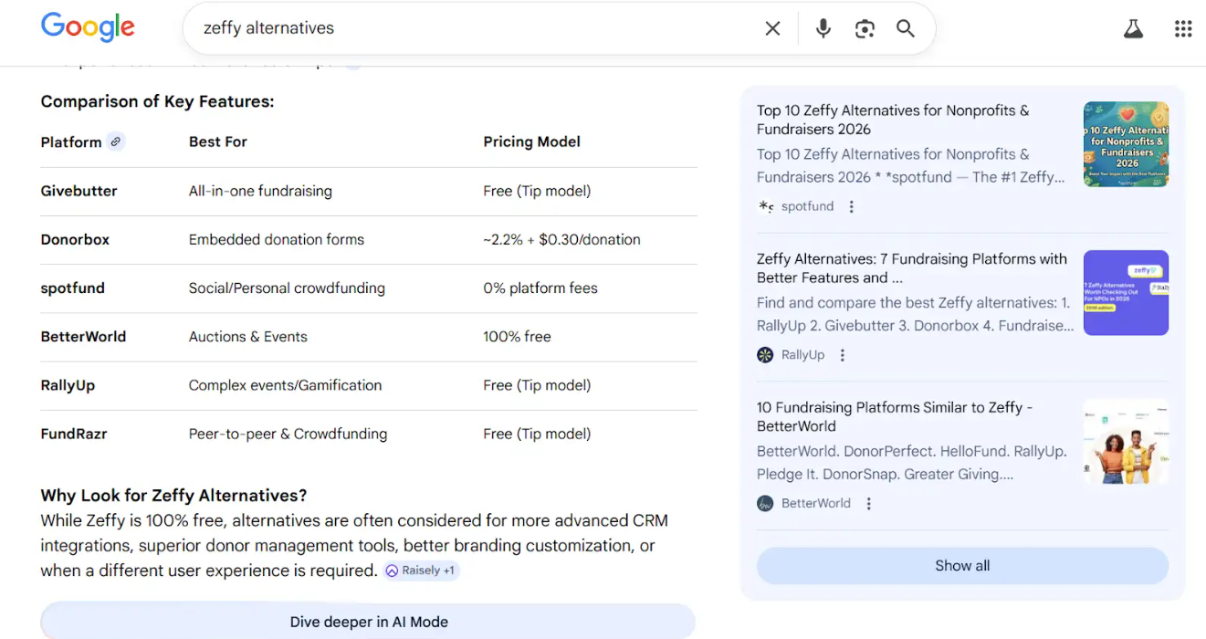Click the Pricing Model column header
Viewport: 1206px width, 639px height.
[532, 141]
